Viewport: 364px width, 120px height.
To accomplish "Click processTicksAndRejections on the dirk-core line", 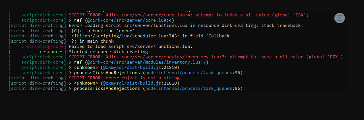I will [x=107, y=73].
